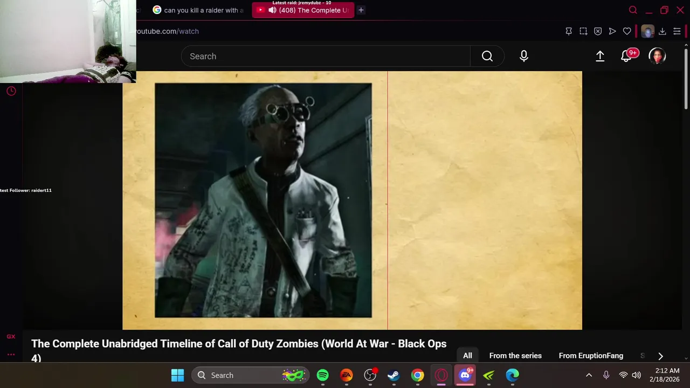
Task: Open Opera history clock sidebar icon
Action: click(11, 91)
